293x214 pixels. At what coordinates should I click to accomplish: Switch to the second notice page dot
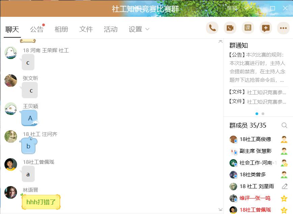click(263, 114)
